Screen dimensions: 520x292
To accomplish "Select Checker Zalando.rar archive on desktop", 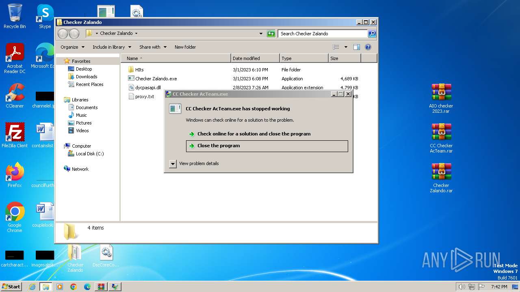I will (441, 178).
